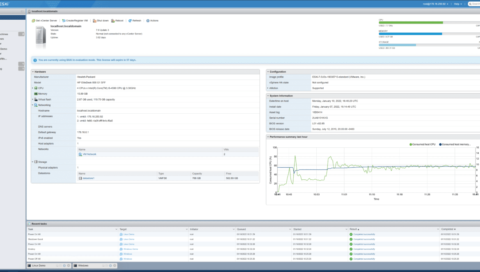Click host icon beside localhost.localdomain title
This screenshot has height=272, width=480.
pos(30,11)
